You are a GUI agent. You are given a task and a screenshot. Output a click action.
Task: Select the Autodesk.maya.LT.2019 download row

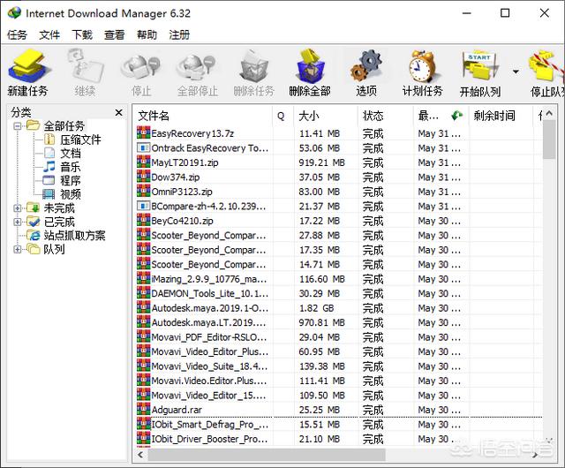click(x=339, y=322)
